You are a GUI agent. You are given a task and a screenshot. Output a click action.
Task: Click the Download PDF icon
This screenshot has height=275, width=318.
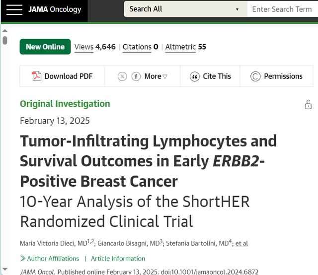coord(36,76)
